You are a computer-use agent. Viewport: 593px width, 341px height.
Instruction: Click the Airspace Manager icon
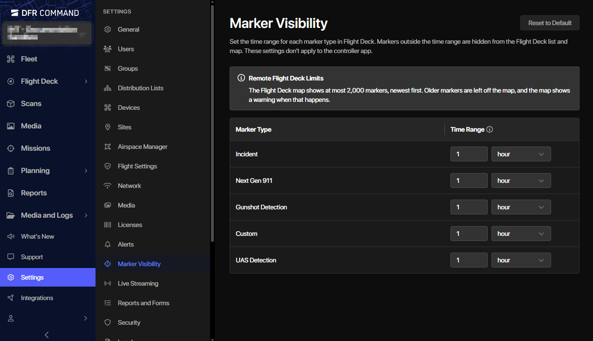(x=108, y=147)
